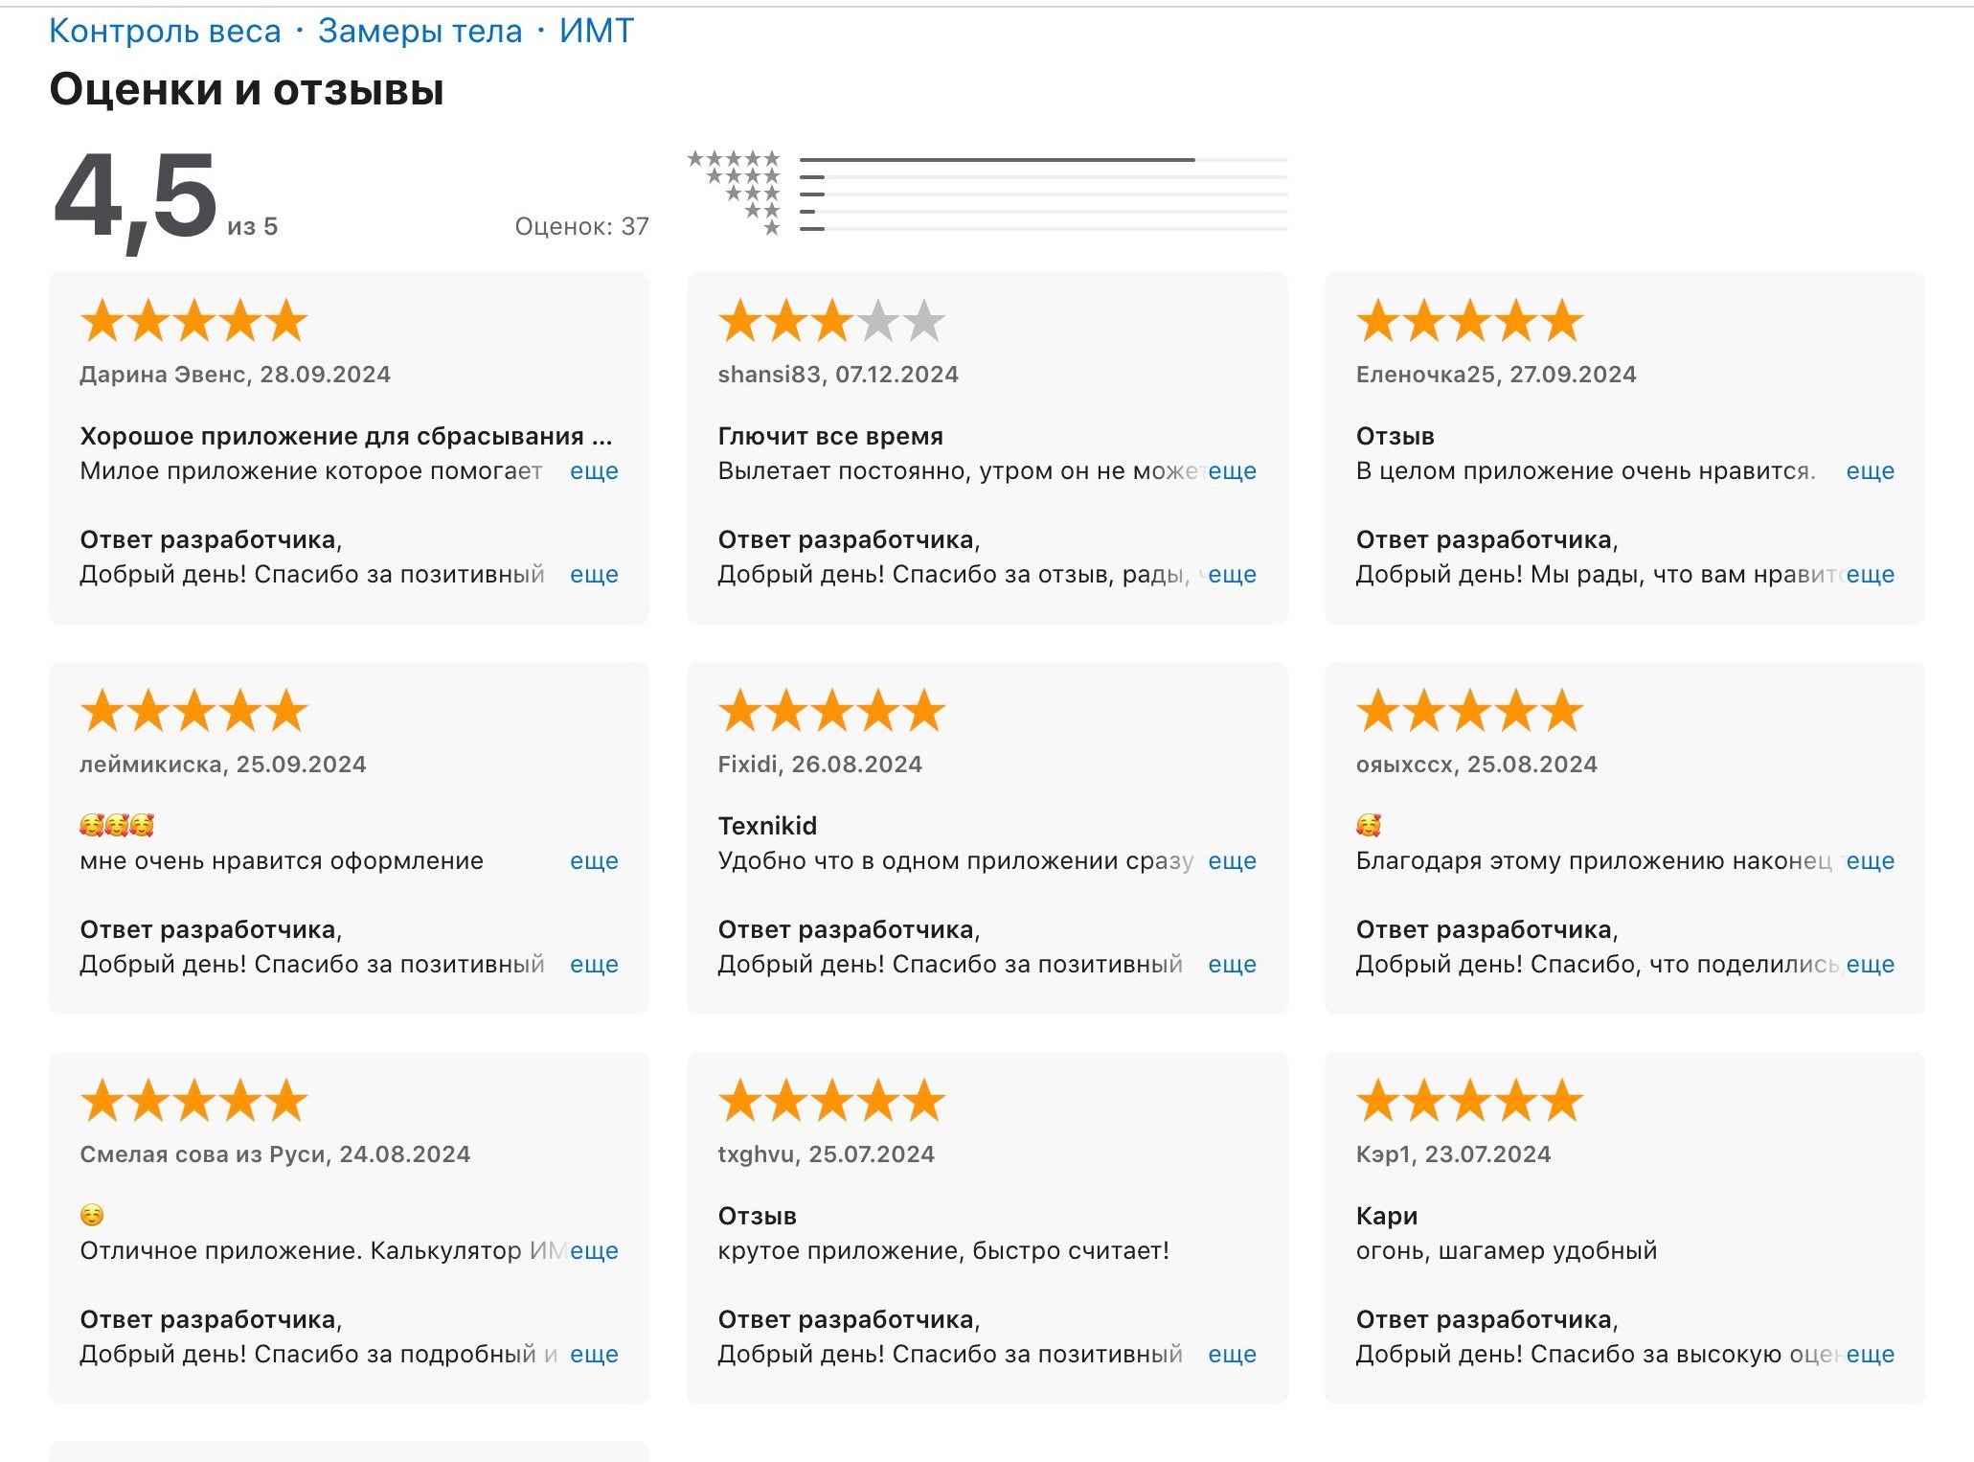Click the heart-face emoji in ояыхссх's review
The image size is (1974, 1462).
point(1369,825)
